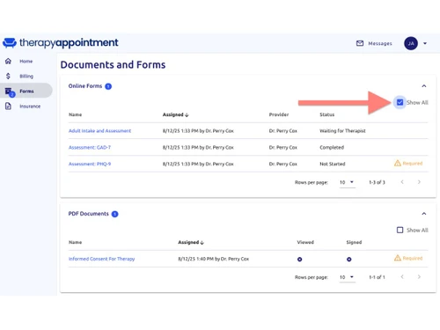Click the Viewed status dot for Informed Consent

click(x=299, y=260)
